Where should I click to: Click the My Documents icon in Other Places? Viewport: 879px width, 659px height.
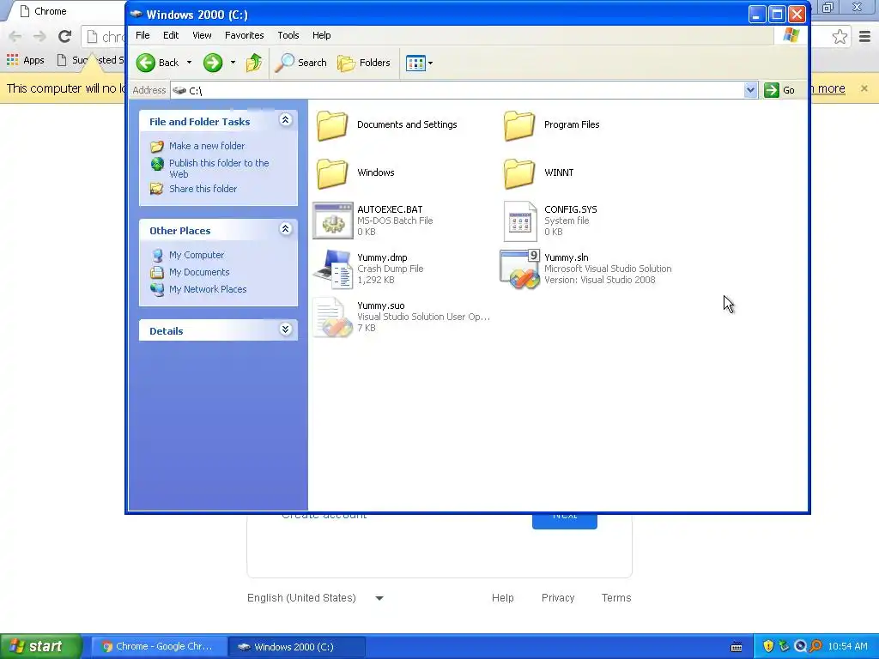click(x=157, y=272)
